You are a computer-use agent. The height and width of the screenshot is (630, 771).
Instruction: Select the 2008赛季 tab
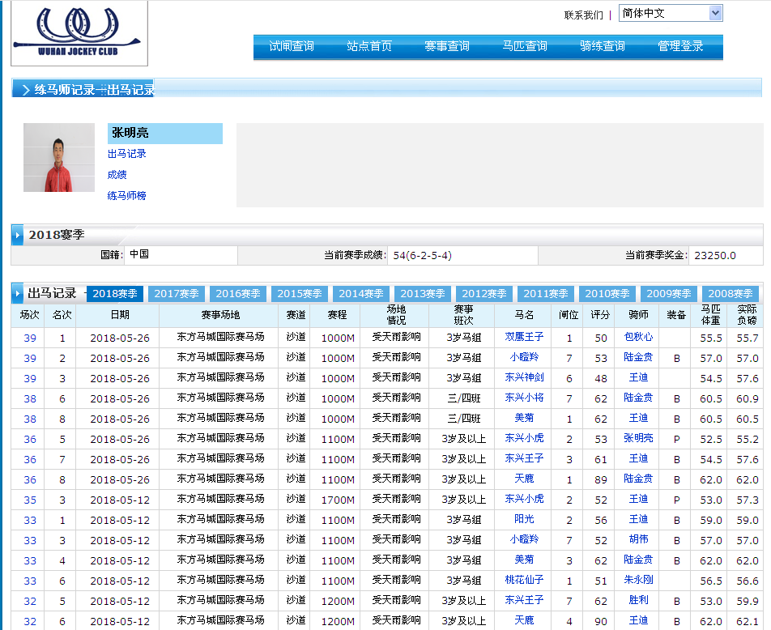[730, 294]
